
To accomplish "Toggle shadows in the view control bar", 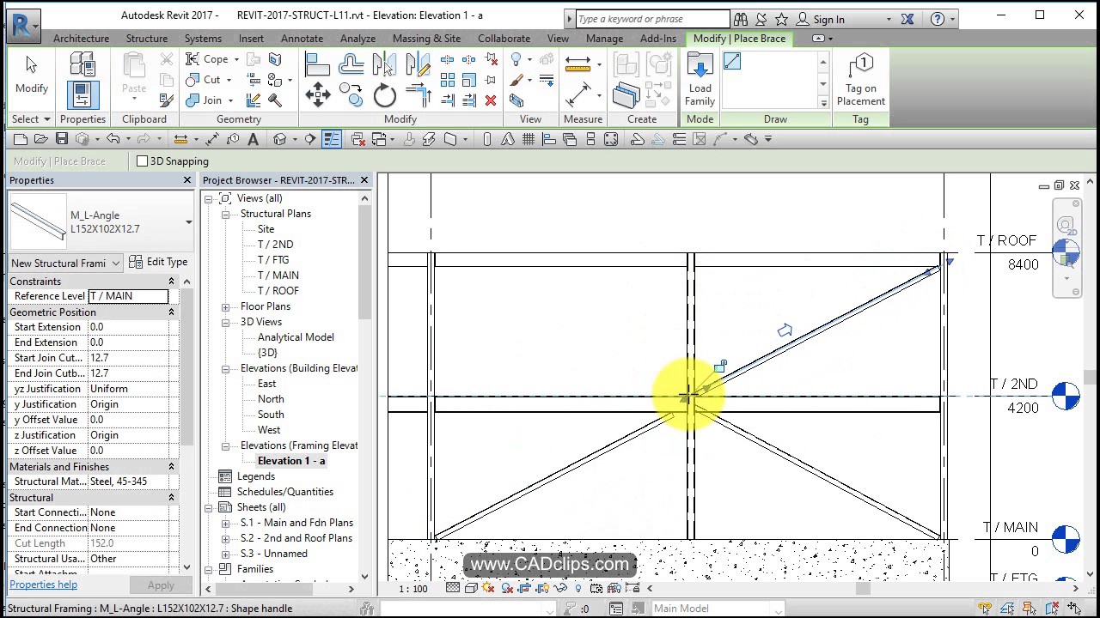I will pyautogui.click(x=487, y=589).
